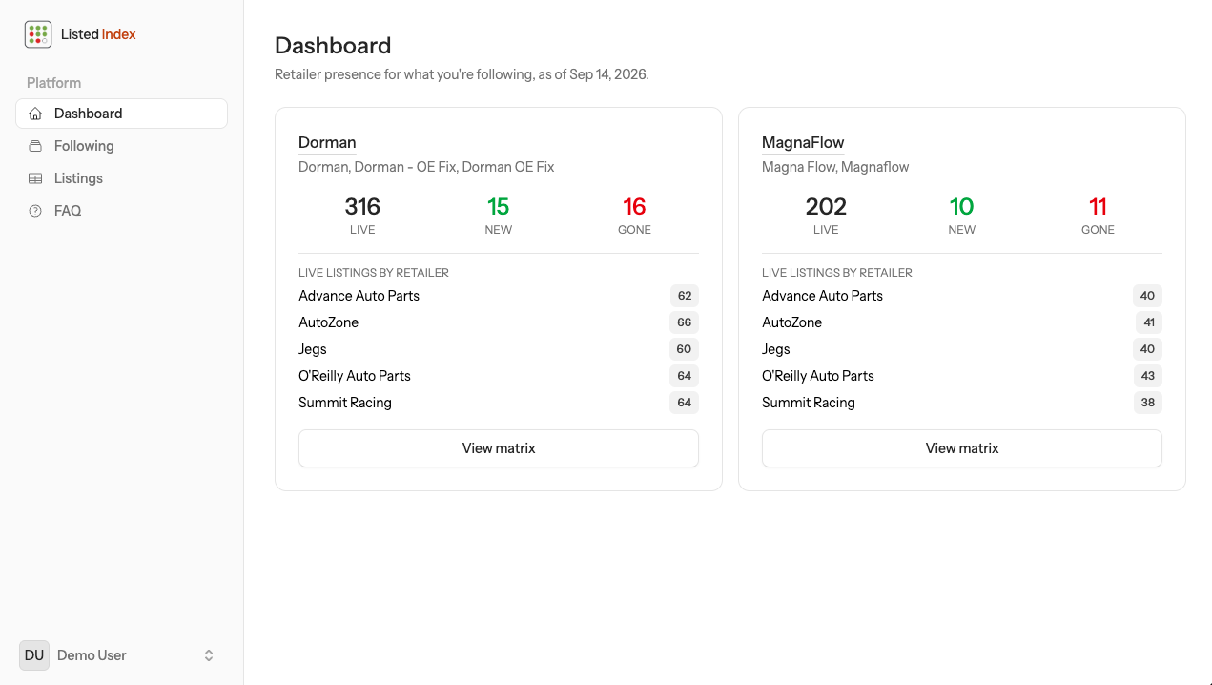
Task: Click MagnaFlow's 10 new count
Action: click(x=962, y=207)
